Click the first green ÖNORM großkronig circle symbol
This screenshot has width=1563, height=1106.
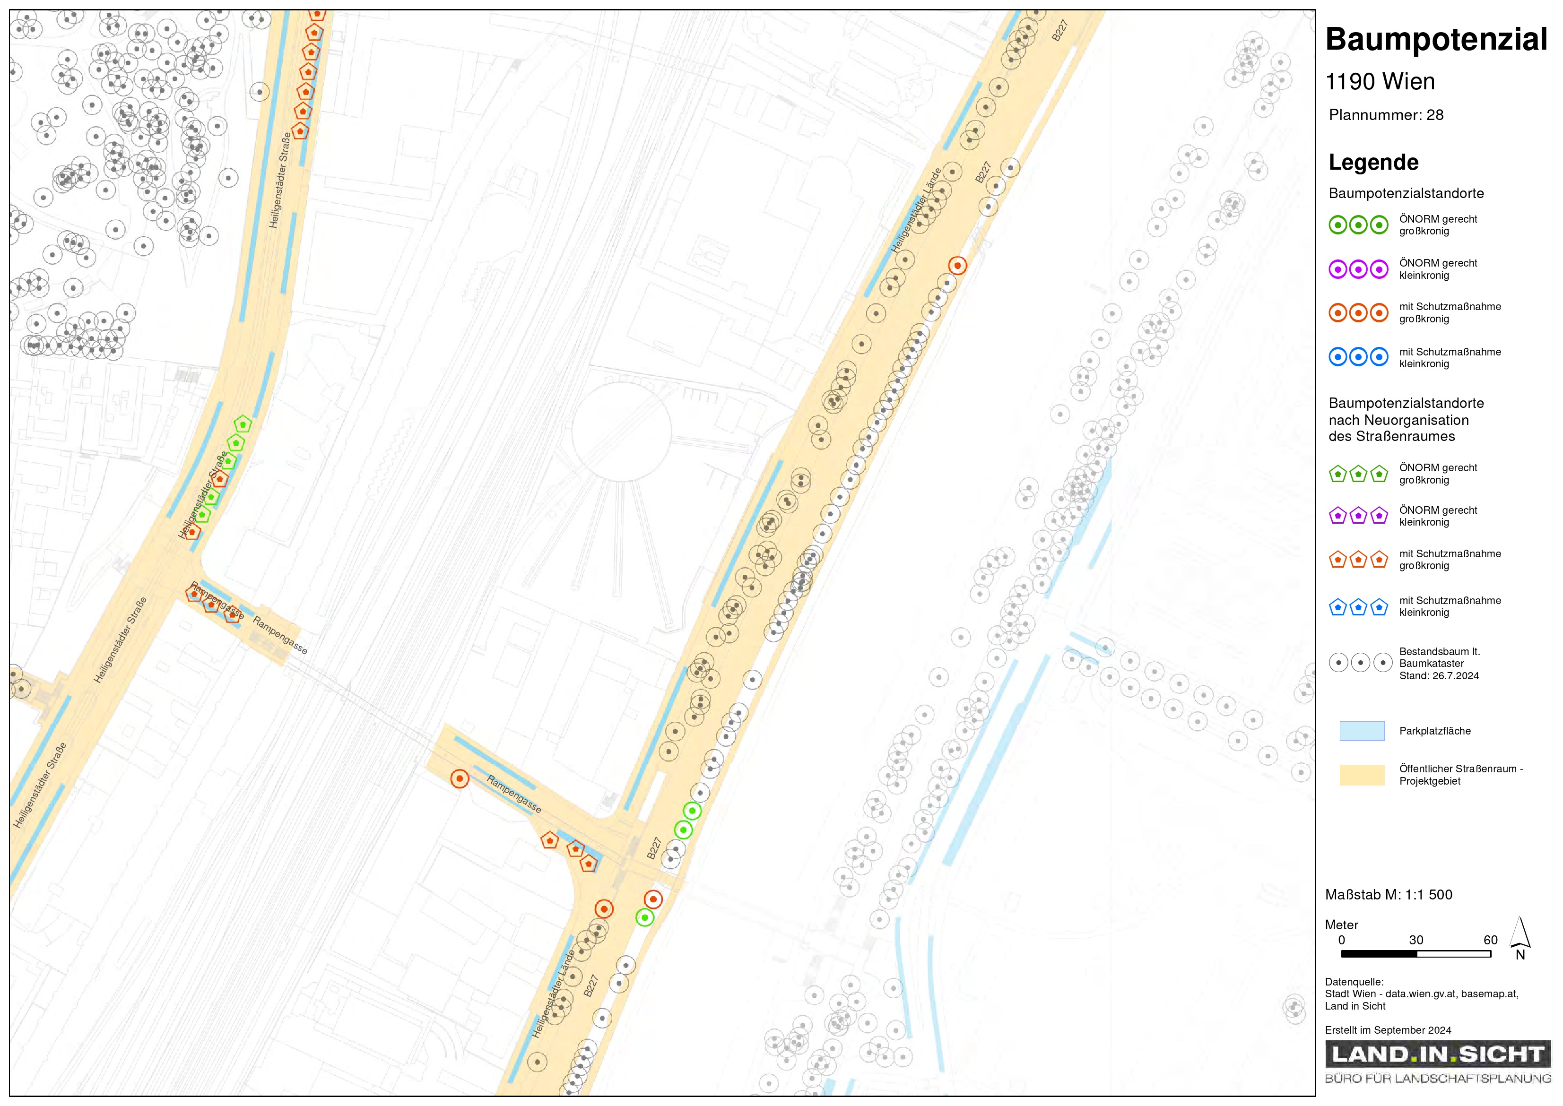click(x=1337, y=225)
